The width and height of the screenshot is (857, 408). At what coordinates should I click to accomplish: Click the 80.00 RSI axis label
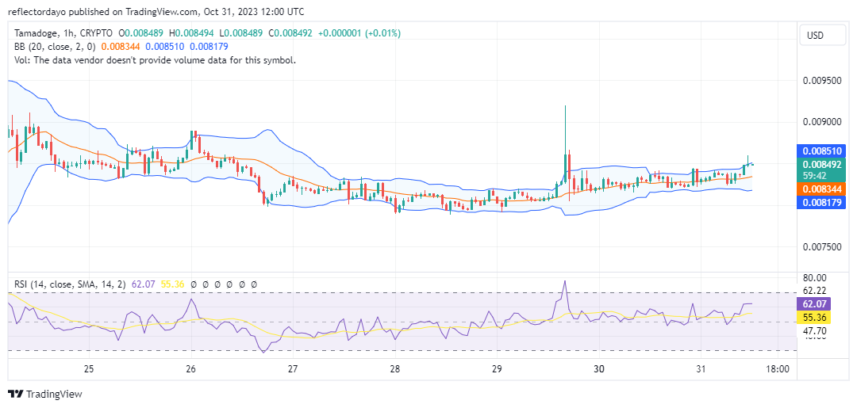coord(815,277)
